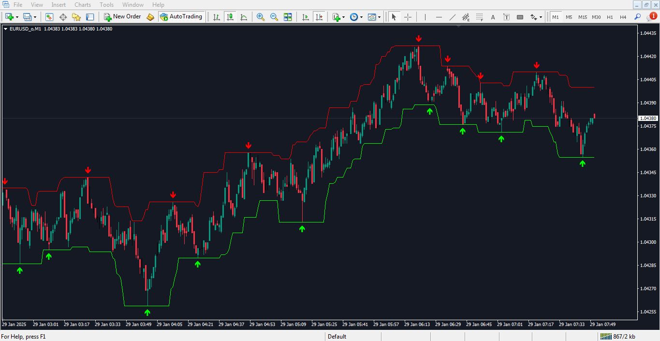660x341 pixels.
Task: Expand the Templates dropdown arrow
Action: point(379,17)
